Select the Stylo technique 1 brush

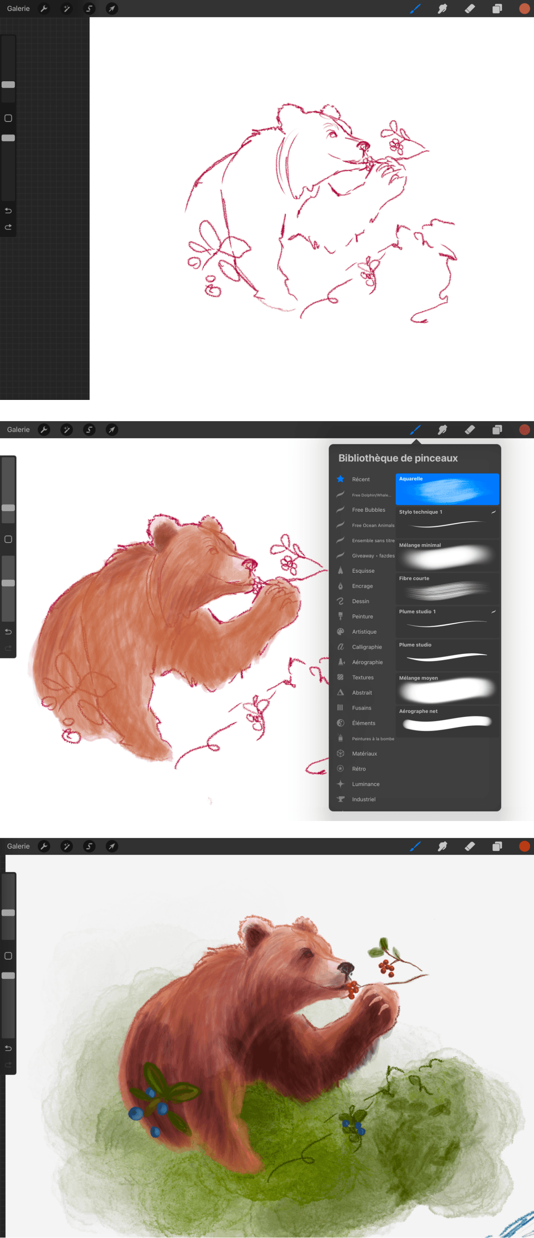coord(447,522)
